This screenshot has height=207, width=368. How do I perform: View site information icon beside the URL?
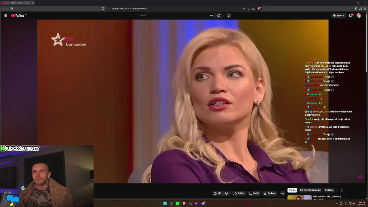pos(109,9)
